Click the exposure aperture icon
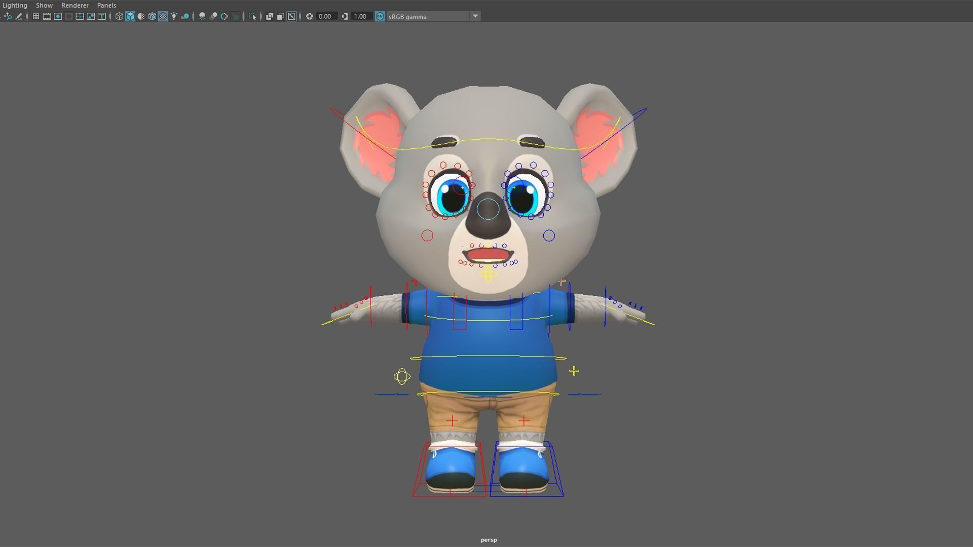 309,16
